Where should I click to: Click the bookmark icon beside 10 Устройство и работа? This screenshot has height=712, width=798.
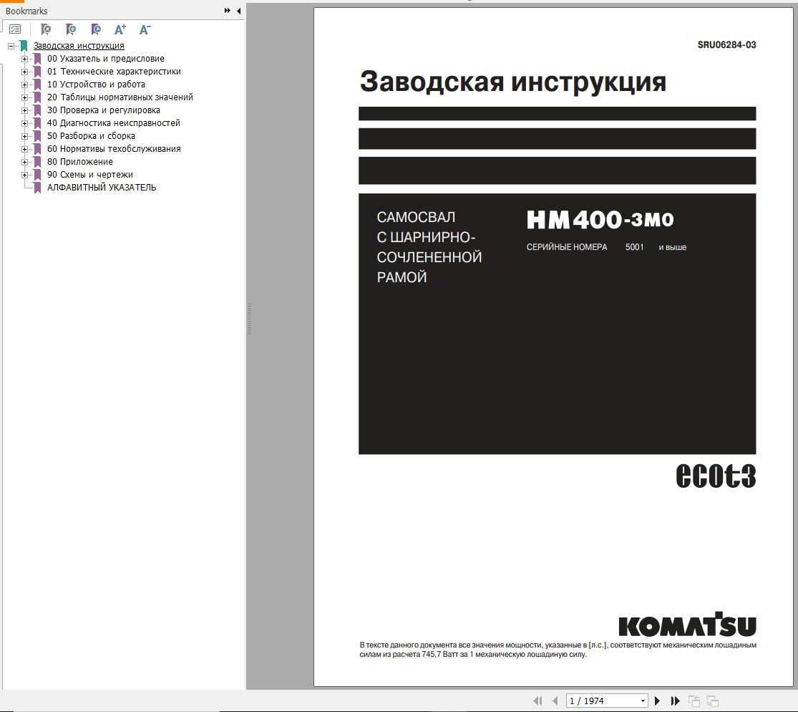click(37, 85)
